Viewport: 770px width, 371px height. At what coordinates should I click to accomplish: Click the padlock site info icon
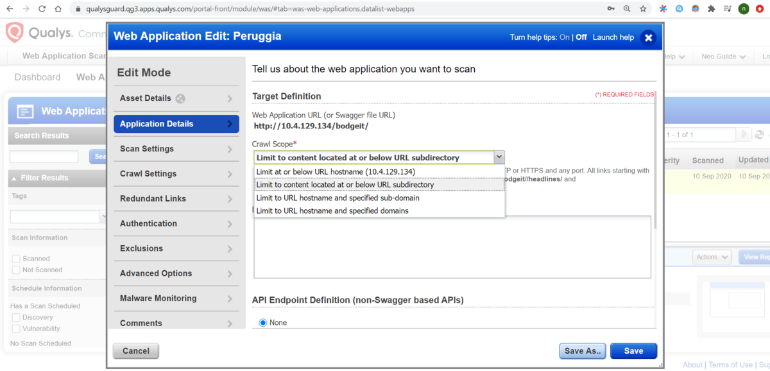click(x=78, y=9)
